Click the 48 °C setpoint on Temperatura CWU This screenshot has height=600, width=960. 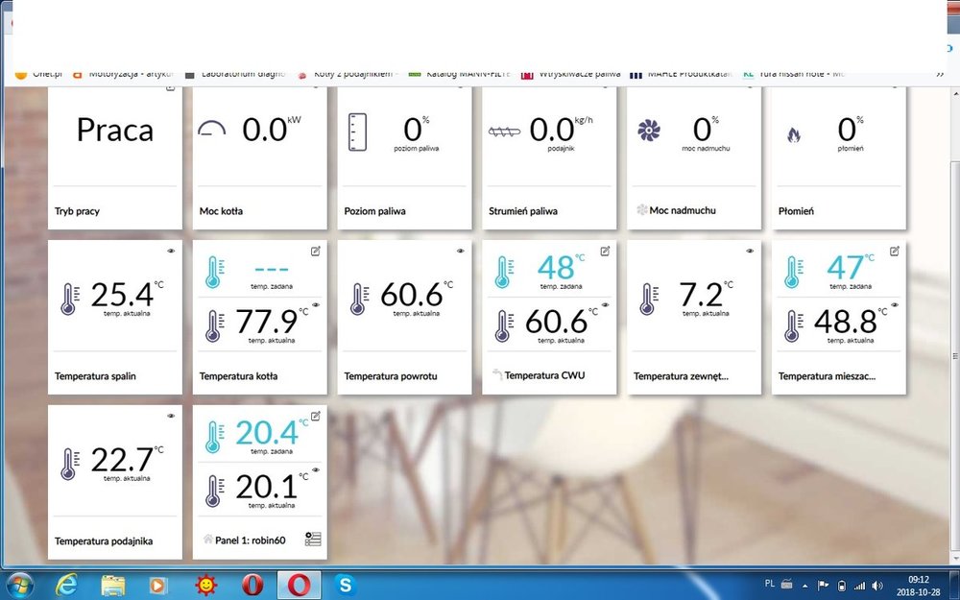(x=554, y=268)
